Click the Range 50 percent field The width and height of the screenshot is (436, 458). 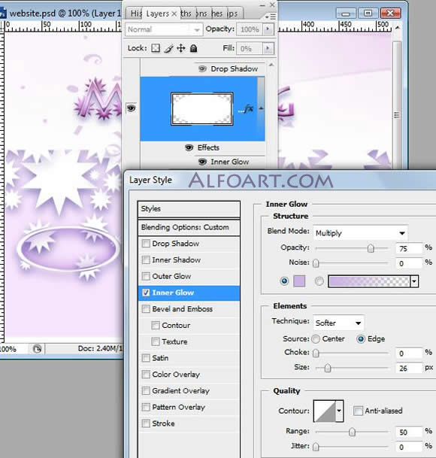(409, 432)
